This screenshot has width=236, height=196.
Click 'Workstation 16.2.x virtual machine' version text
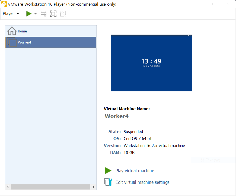tap(154, 146)
